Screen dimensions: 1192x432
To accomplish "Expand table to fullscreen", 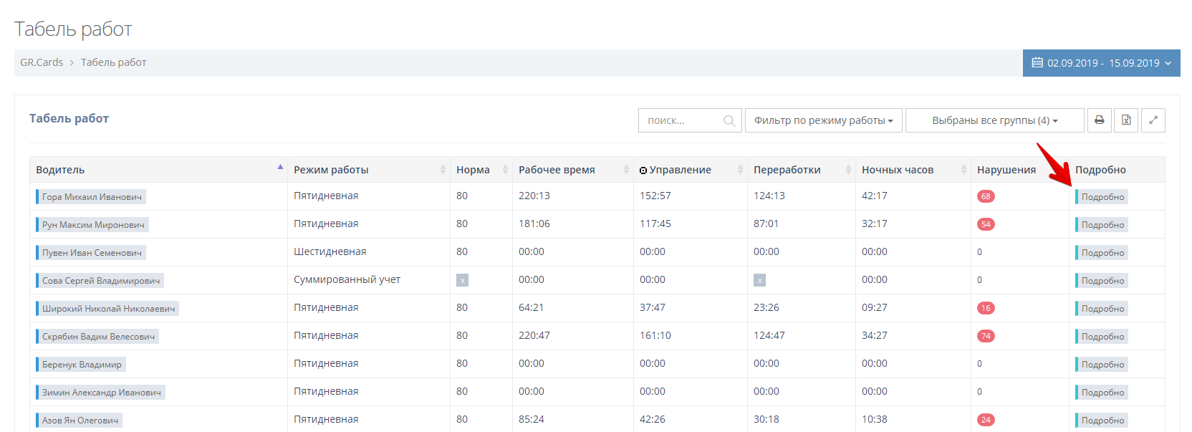I will 1153,120.
